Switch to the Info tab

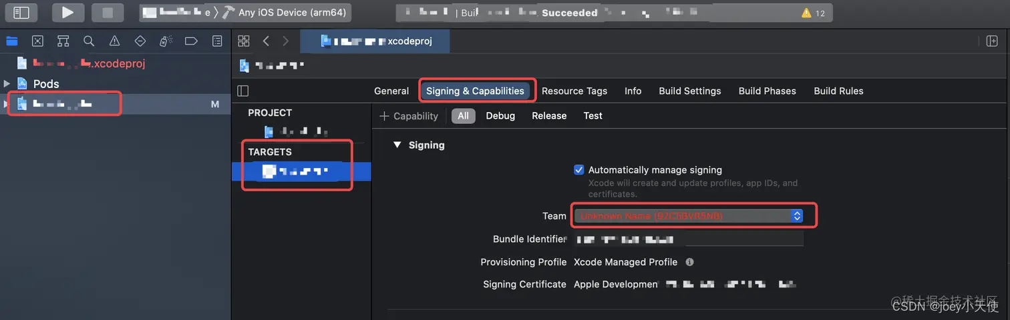click(x=633, y=91)
